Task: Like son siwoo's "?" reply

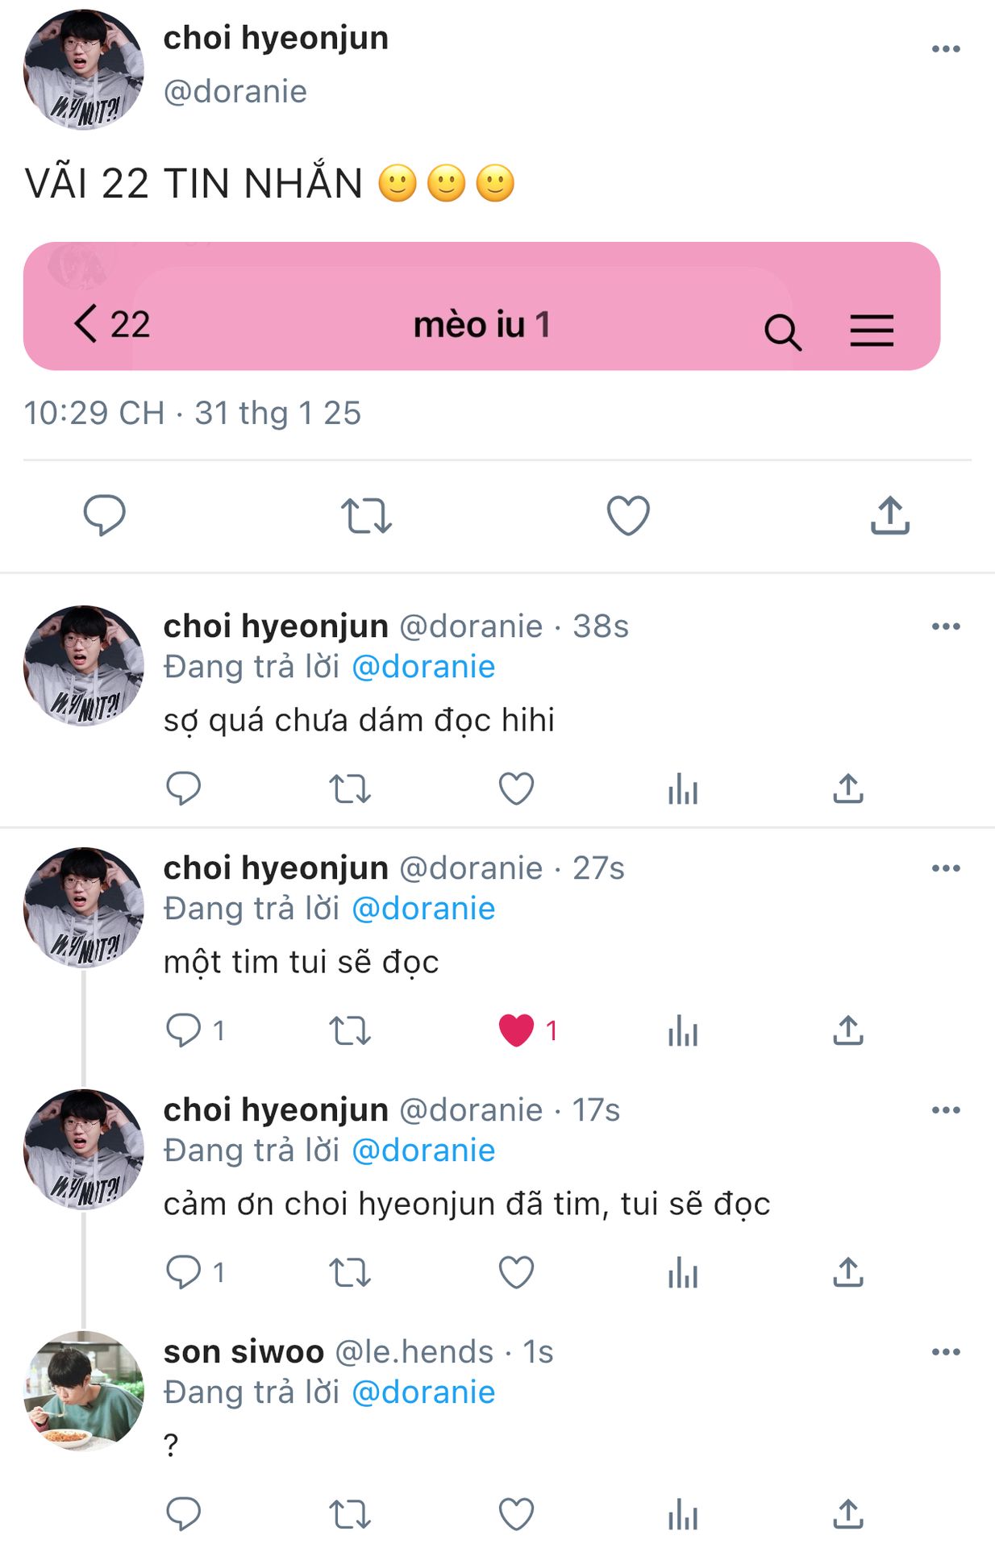Action: (516, 1514)
